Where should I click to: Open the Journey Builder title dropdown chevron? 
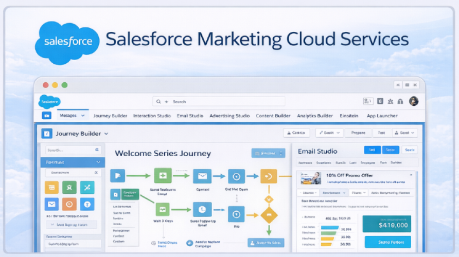coord(107,134)
